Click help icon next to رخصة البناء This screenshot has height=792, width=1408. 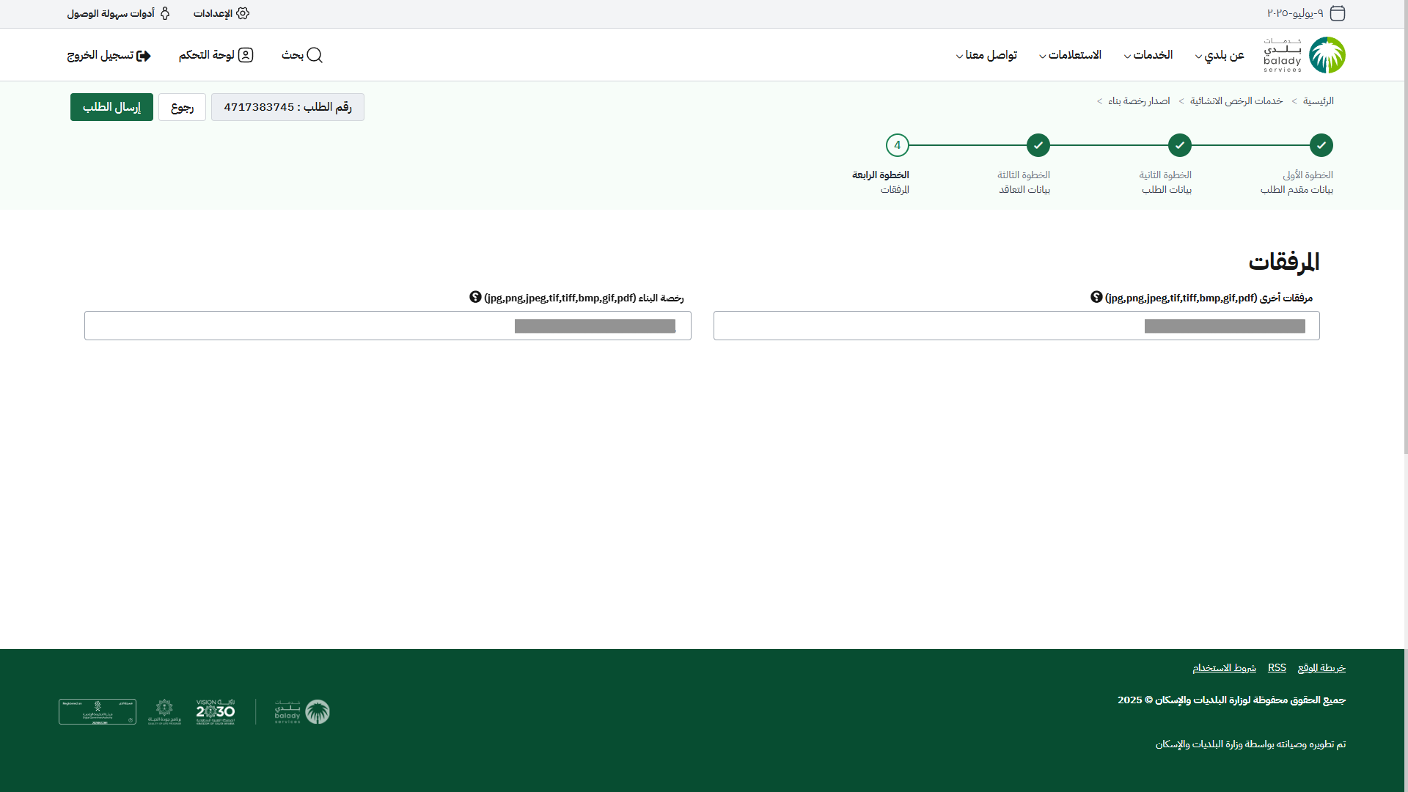click(475, 297)
